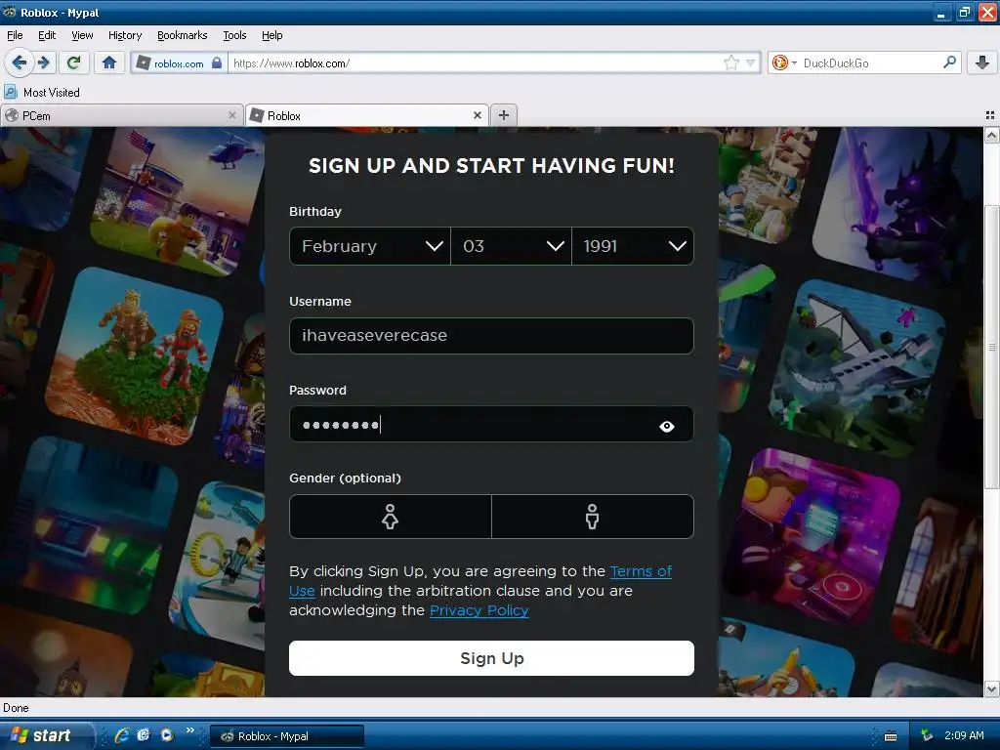The width and height of the screenshot is (1000, 750).
Task: Click the address bar URL field
Action: (x=476, y=63)
